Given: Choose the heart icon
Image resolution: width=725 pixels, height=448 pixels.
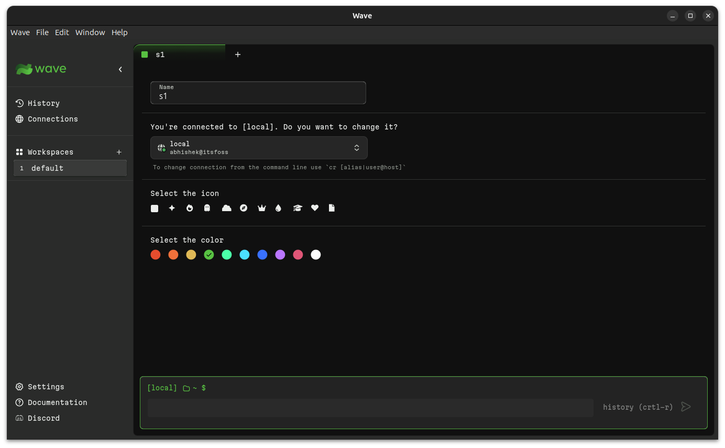Looking at the screenshot, I should [315, 208].
